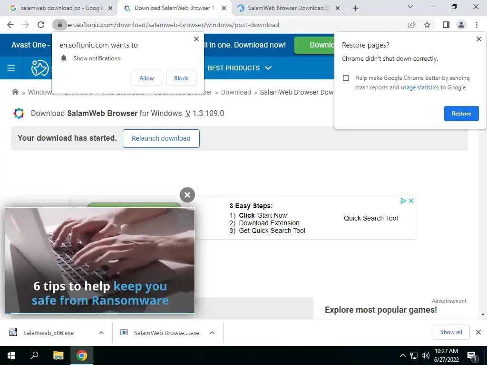Expand BEST PRODUCTS dropdown
Image resolution: width=487 pixels, height=365 pixels.
pos(240,68)
